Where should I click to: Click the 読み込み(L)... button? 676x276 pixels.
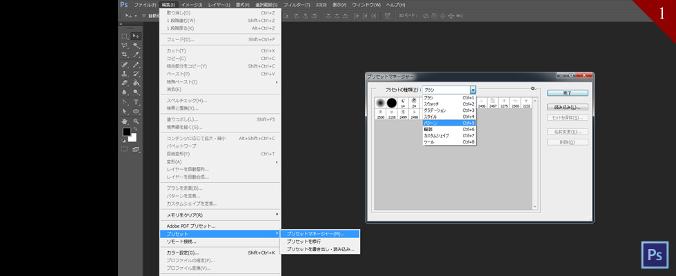(567, 107)
